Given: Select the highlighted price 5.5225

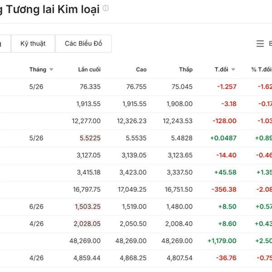Looking at the screenshot, I should [90, 138].
